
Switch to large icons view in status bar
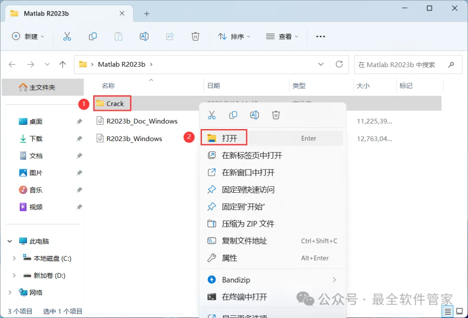click(x=460, y=312)
